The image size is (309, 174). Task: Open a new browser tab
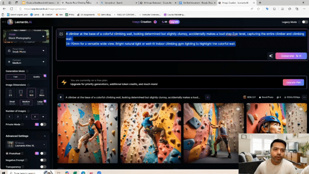coord(260,3)
